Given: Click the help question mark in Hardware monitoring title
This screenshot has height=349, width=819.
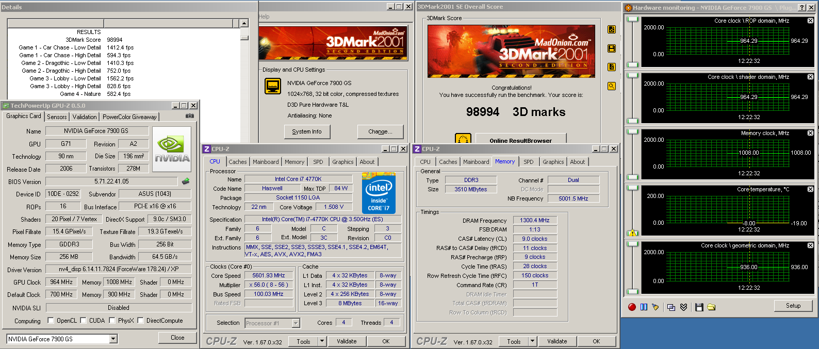Looking at the screenshot, I should (802, 7).
